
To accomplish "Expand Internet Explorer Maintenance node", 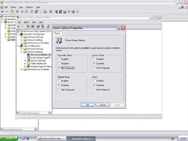I will coord(25,66).
